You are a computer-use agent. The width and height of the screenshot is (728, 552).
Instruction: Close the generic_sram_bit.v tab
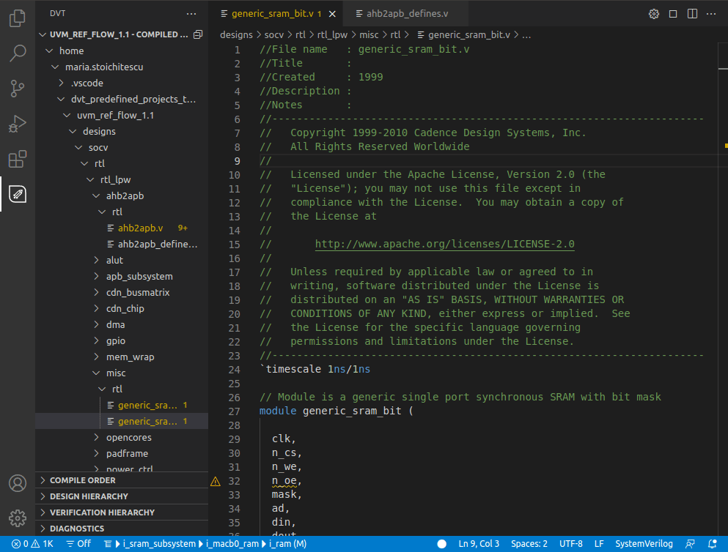[332, 14]
